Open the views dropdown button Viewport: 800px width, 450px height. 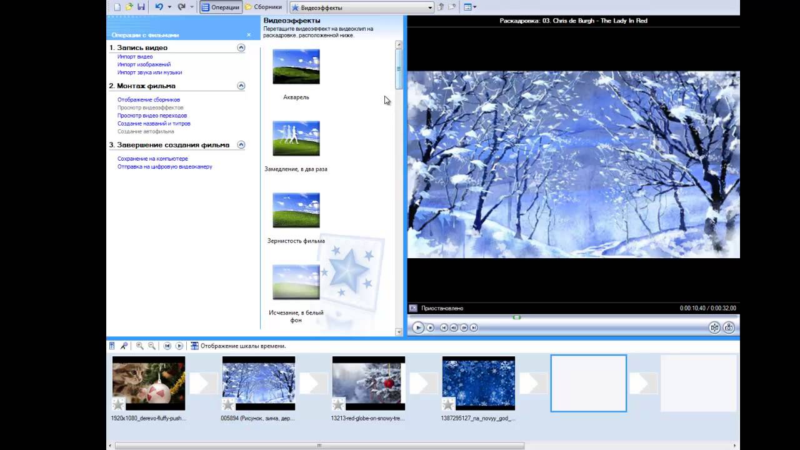(x=471, y=7)
